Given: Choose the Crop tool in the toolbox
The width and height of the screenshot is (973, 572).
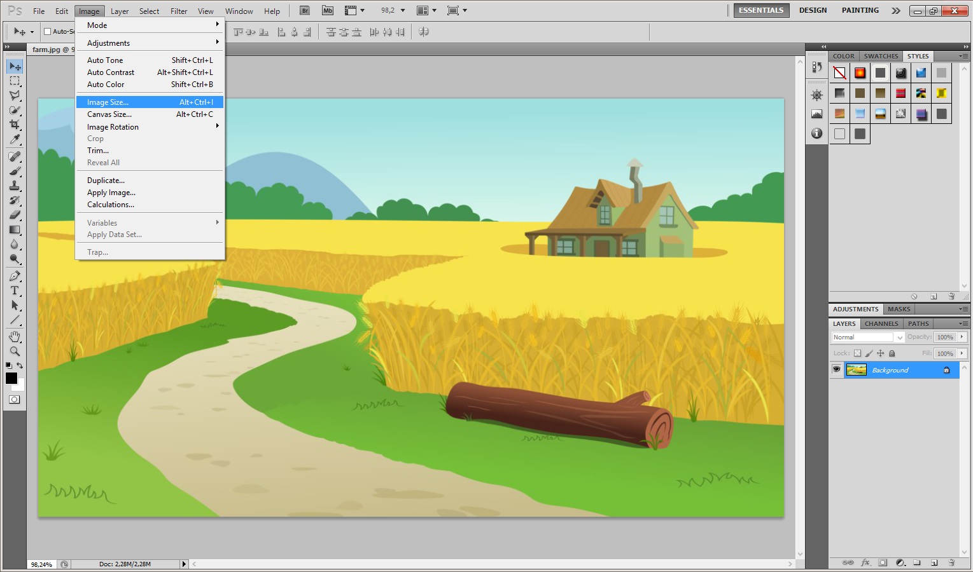Looking at the screenshot, I should 15,125.
